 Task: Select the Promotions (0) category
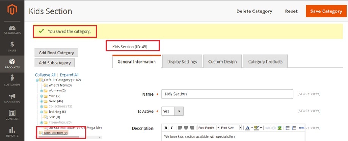click(x=60, y=122)
